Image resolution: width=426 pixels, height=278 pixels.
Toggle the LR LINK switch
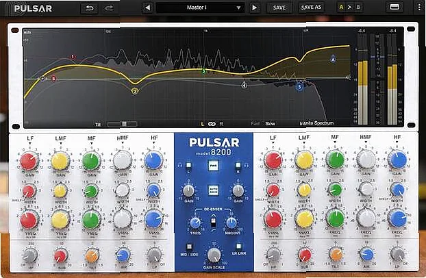coord(238,246)
